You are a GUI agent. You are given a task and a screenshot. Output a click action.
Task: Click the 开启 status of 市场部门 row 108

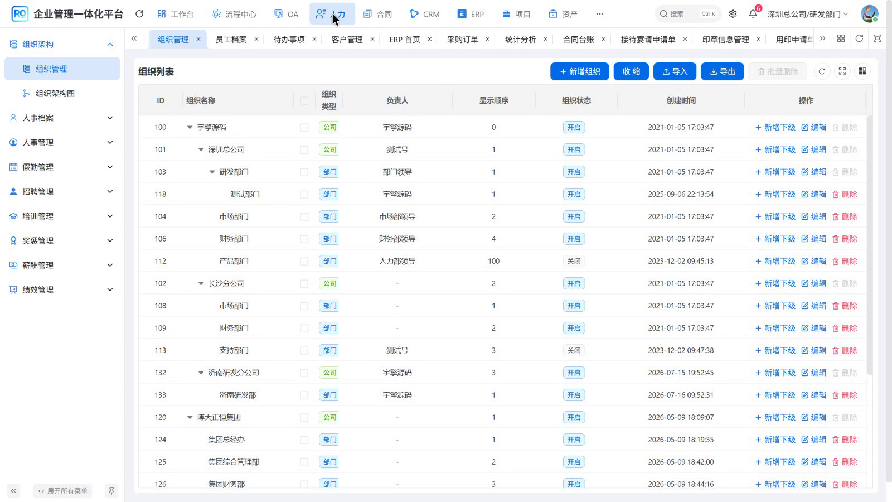pyautogui.click(x=574, y=306)
